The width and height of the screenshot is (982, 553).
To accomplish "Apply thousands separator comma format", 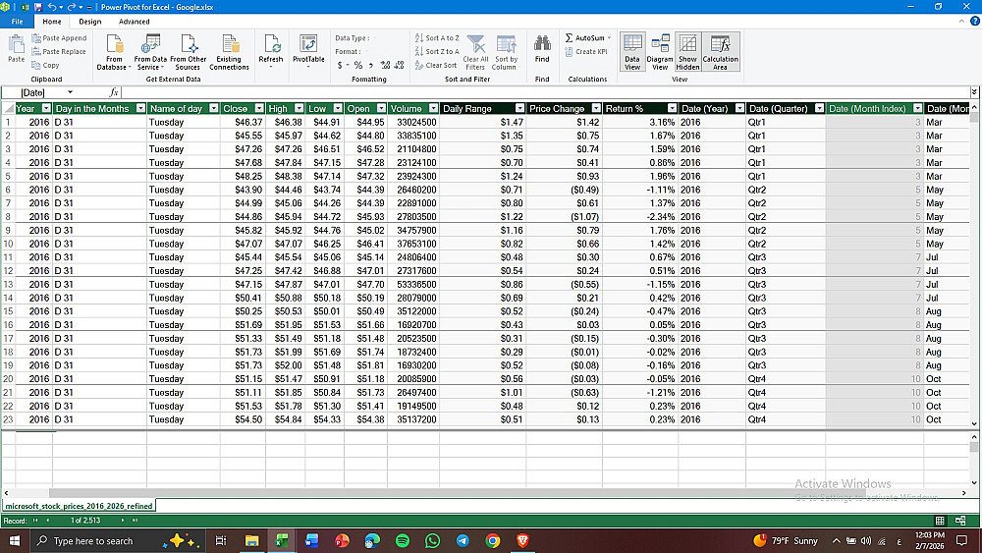I will (x=371, y=65).
